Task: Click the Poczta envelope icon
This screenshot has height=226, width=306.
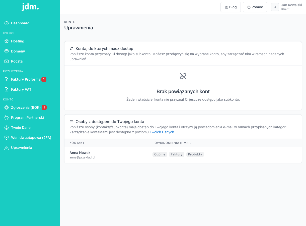Action: click(7, 61)
